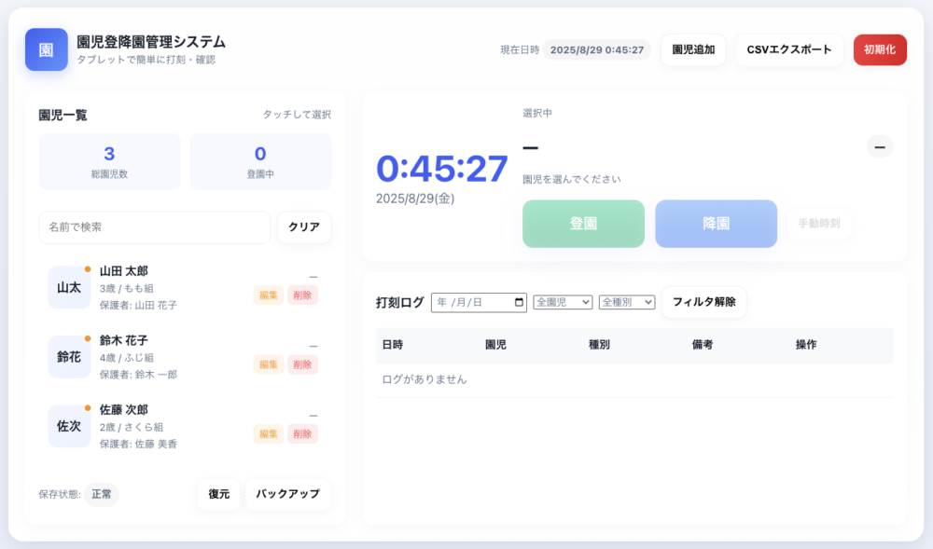This screenshot has height=549, width=933.
Task: Select the 鈴花 avatar for 鈴木 花子
Action: pyautogui.click(x=69, y=356)
